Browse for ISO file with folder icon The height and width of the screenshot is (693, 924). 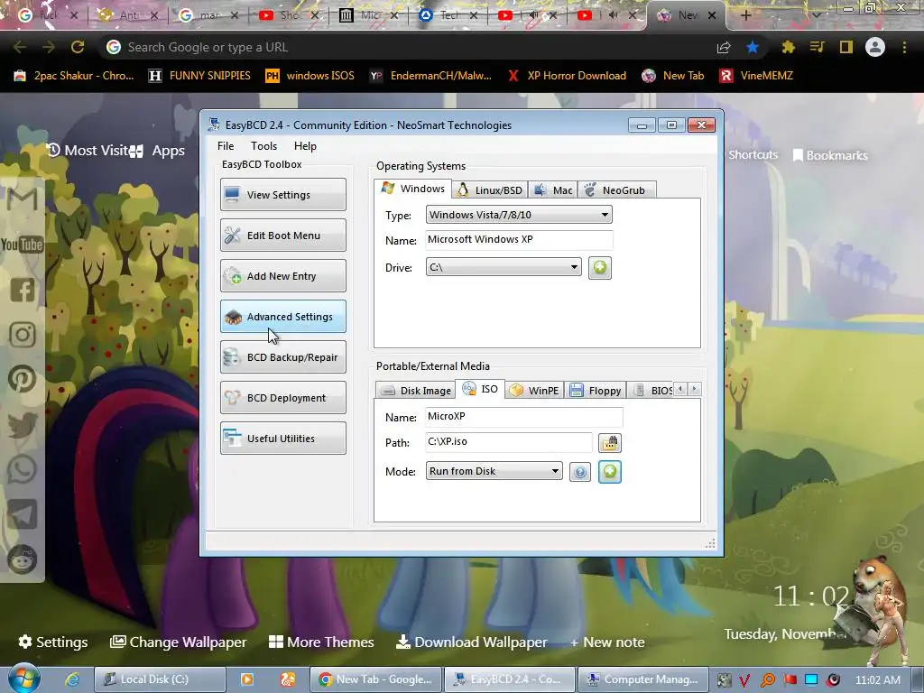(609, 442)
